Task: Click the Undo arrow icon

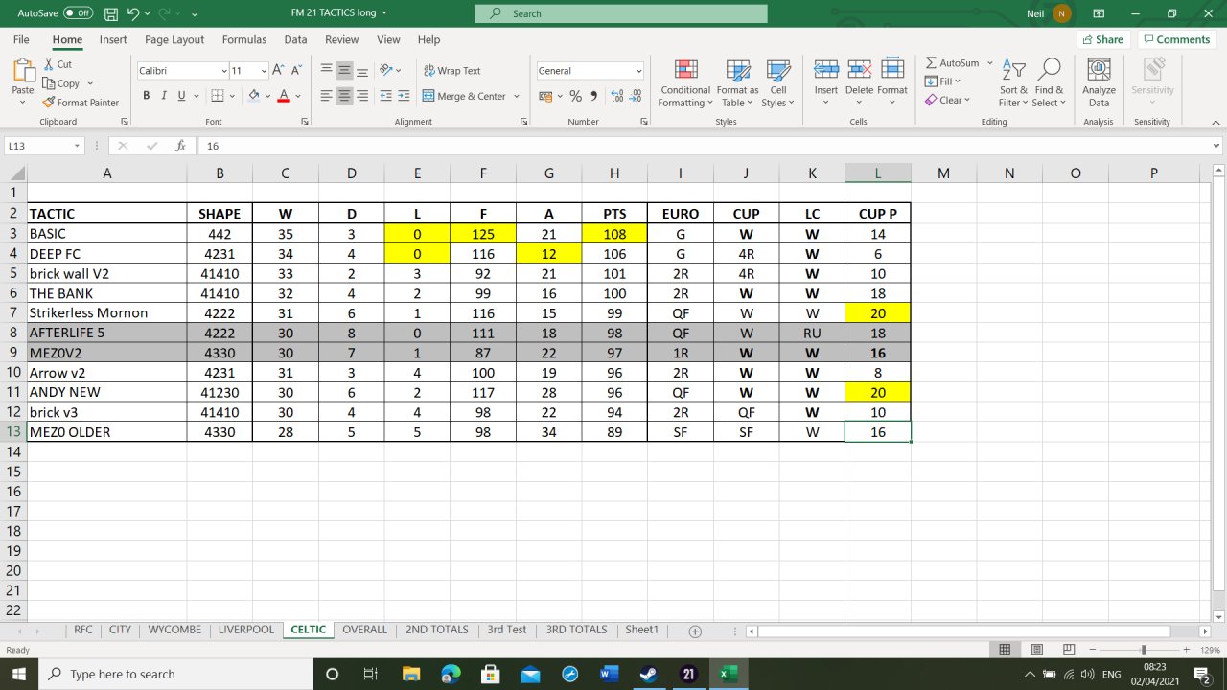Action: click(133, 13)
